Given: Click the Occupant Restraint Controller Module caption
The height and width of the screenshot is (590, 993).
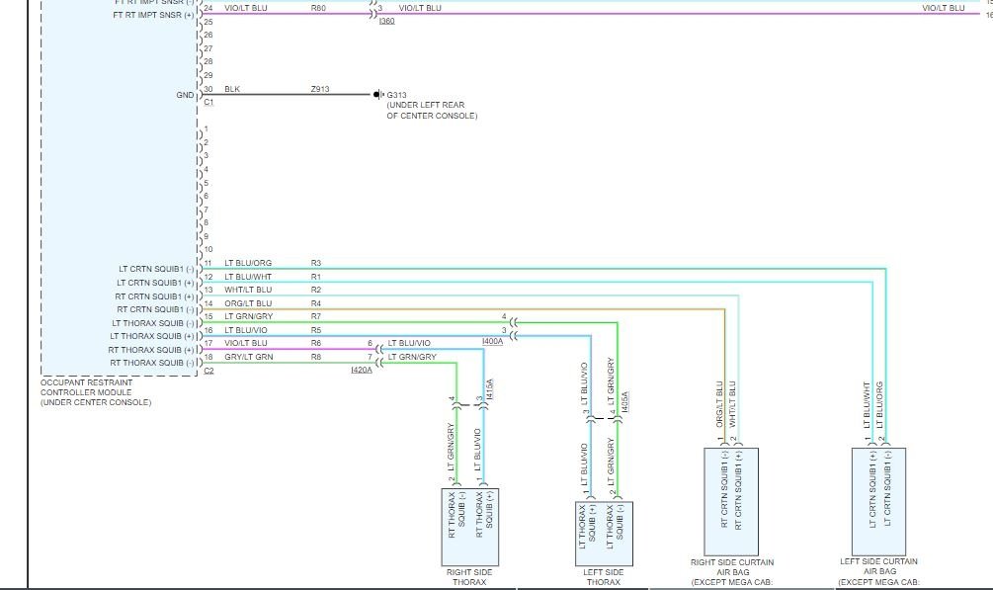Looking at the screenshot, I should coord(96,392).
